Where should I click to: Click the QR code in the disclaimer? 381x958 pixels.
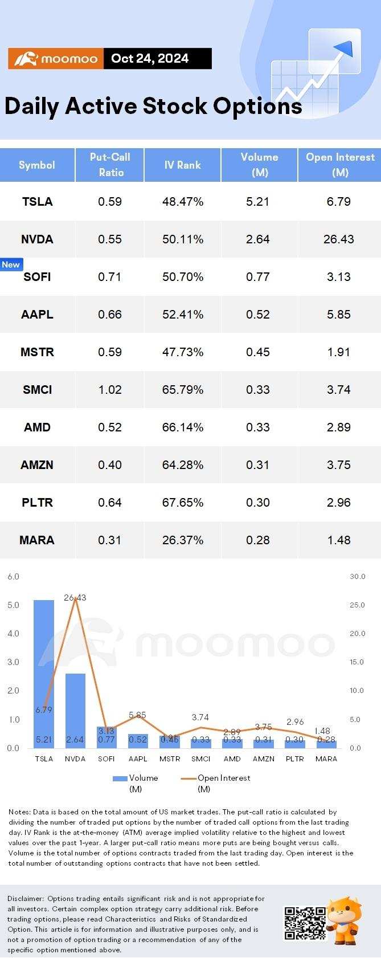point(305,923)
